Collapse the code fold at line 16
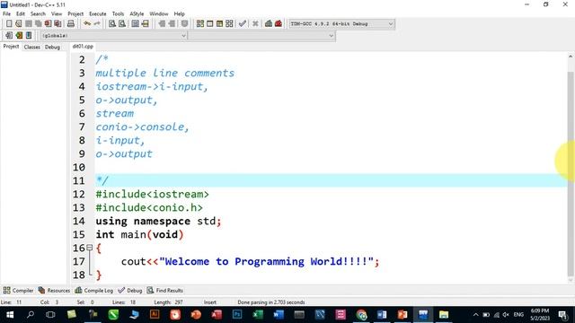Viewport: 575px width, 323px height. pyautogui.click(x=89, y=248)
